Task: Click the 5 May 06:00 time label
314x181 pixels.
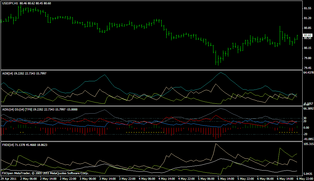Action: tap(206, 179)
